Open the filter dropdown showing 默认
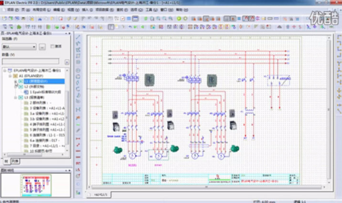Image resolution: width=342 pixels, height=203 pixels. click(x=19, y=47)
